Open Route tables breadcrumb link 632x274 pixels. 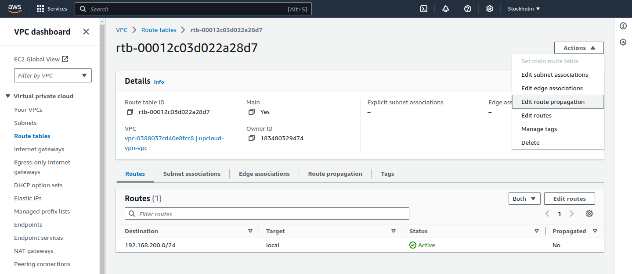159,30
